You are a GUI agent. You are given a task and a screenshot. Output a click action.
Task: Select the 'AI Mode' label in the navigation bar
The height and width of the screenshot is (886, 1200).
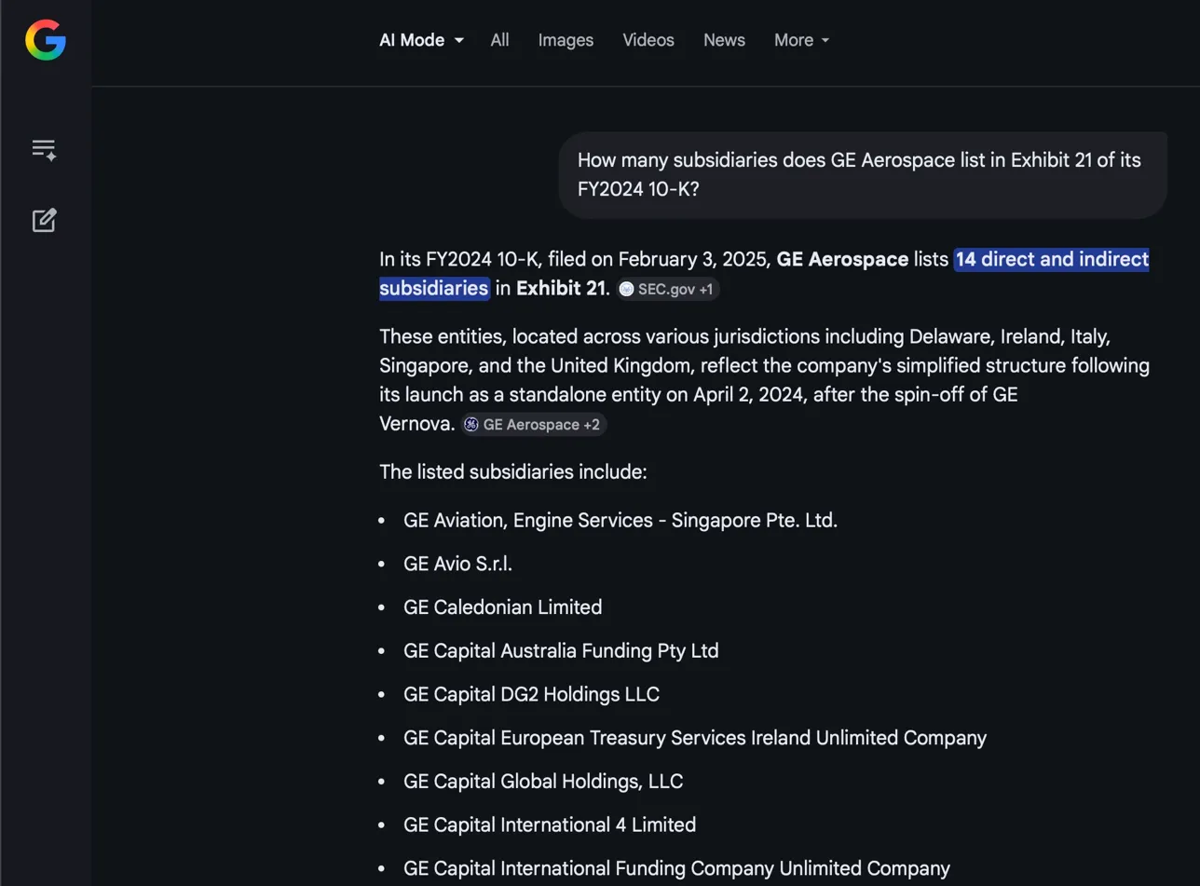tap(412, 40)
